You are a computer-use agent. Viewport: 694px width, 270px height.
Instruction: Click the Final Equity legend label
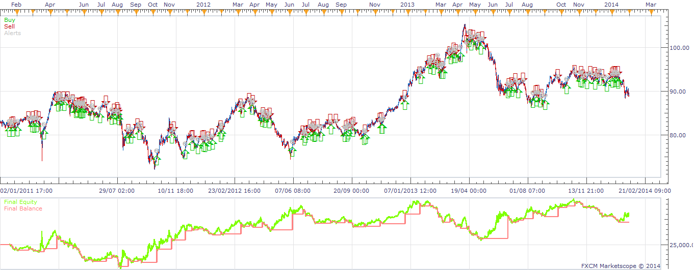[x=20, y=202]
